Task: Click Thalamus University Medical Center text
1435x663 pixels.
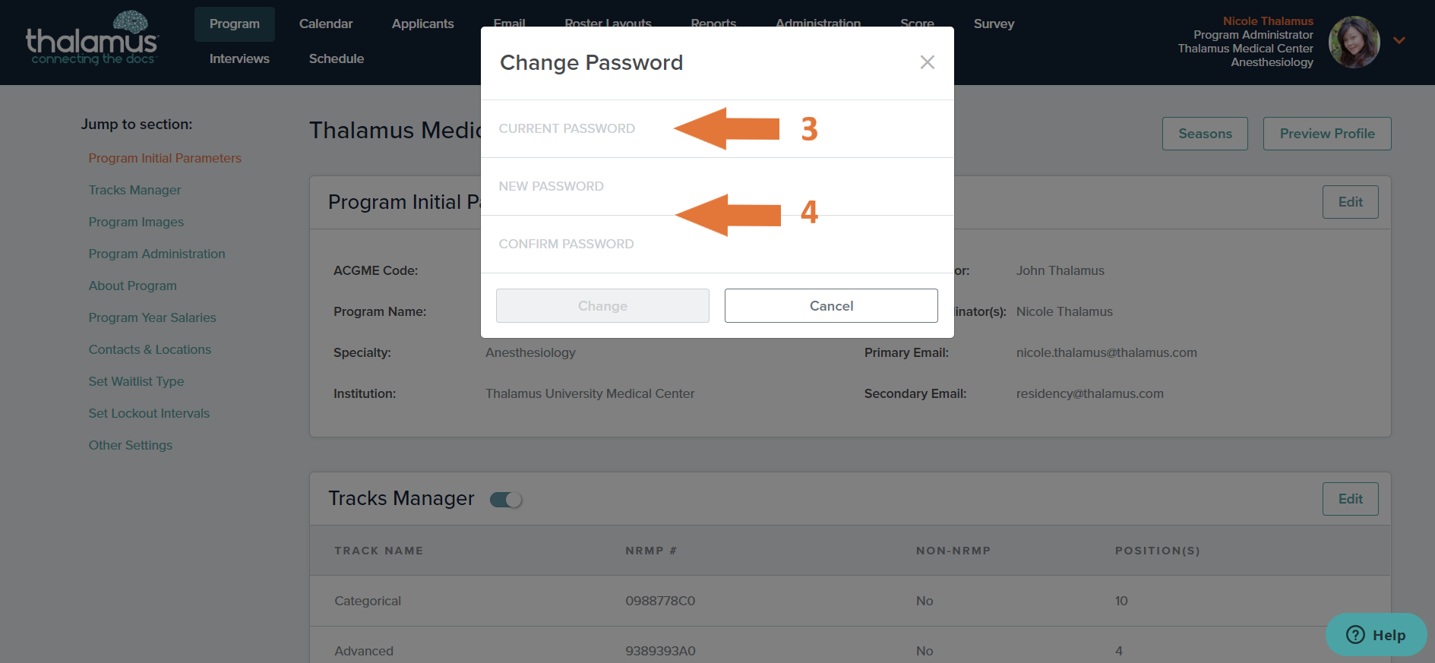Action: (589, 393)
